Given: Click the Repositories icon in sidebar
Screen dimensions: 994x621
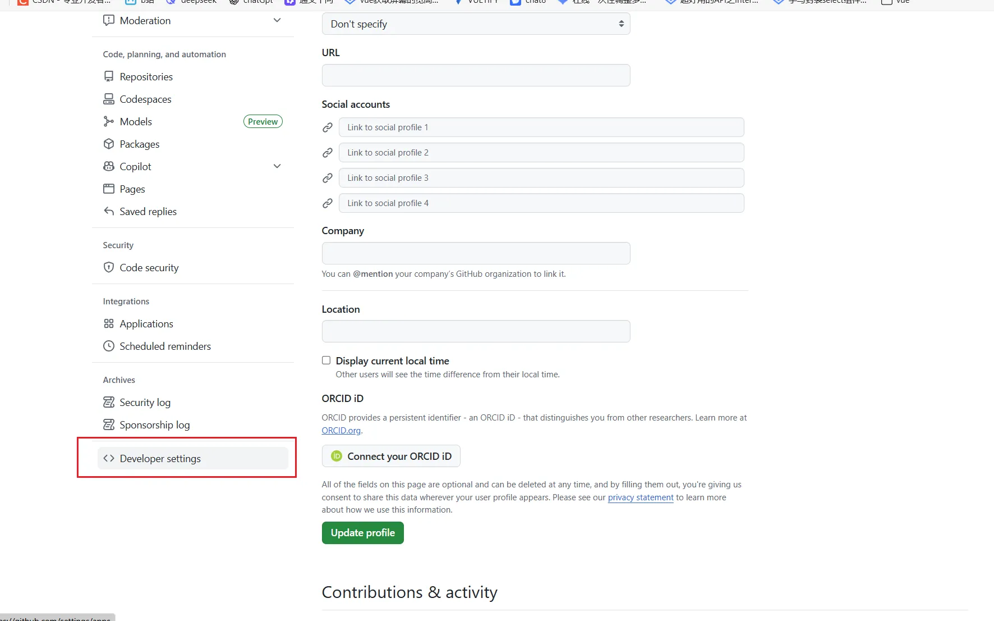Looking at the screenshot, I should coord(109,76).
